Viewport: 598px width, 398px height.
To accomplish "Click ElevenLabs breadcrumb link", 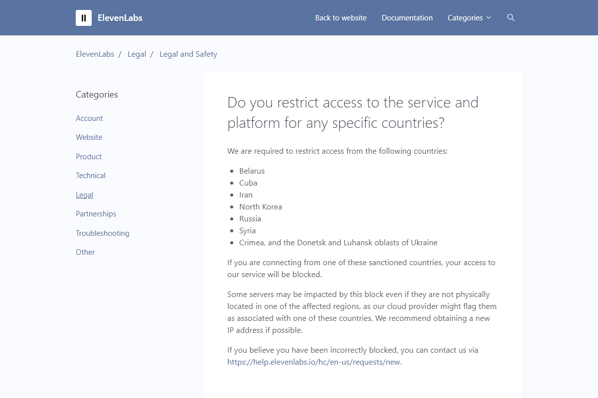I will (95, 54).
